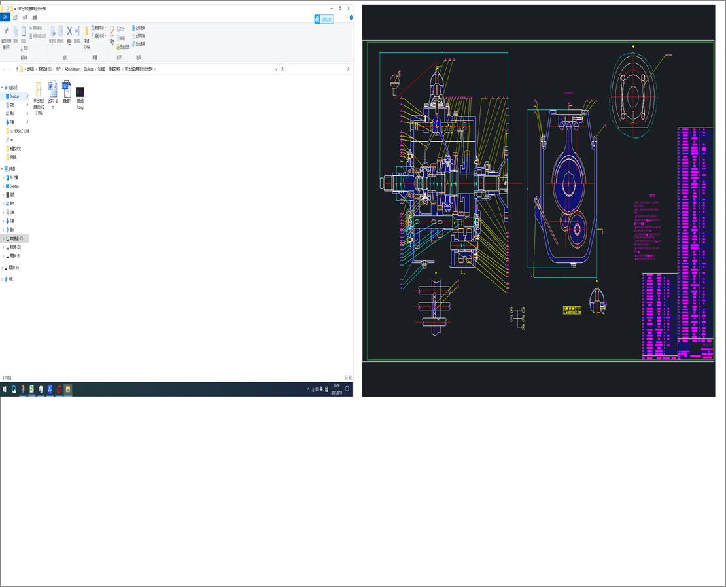Viewport: 726px width, 587px height.
Task: Click Select none in the ribbon
Action: click(139, 36)
